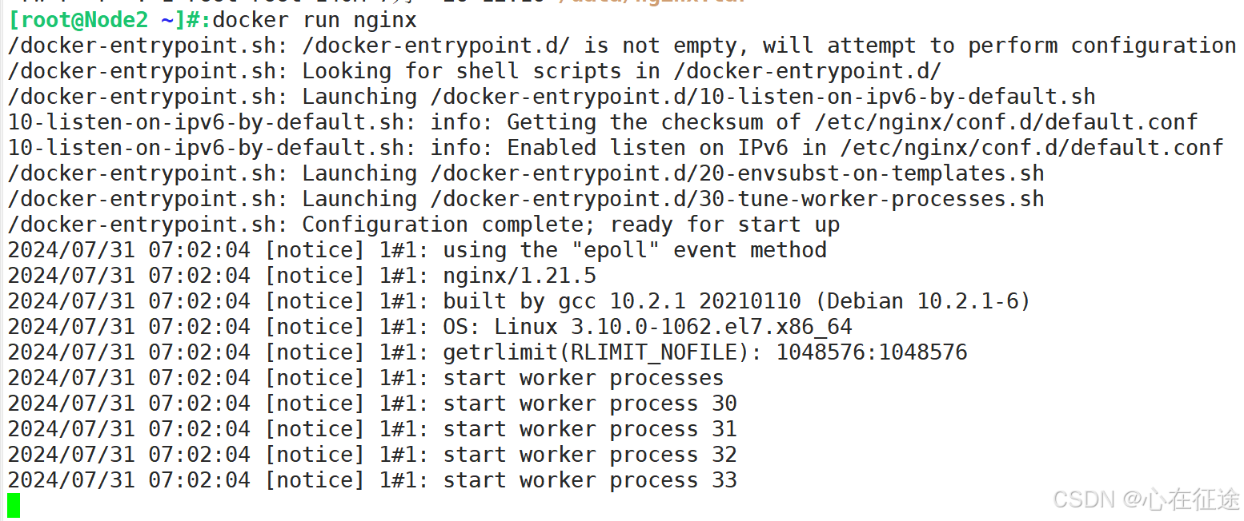This screenshot has width=1244, height=521.
Task: Click the "start worker process 31" line
Action: click(372, 429)
